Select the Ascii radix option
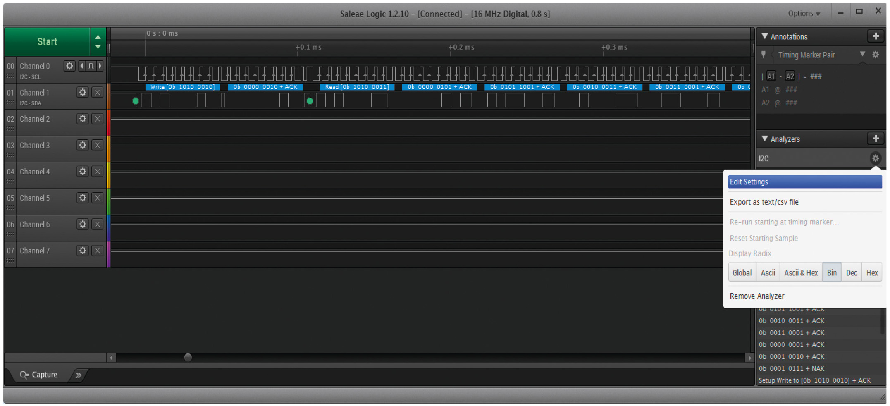Image resolution: width=890 pixels, height=406 pixels. tap(768, 273)
